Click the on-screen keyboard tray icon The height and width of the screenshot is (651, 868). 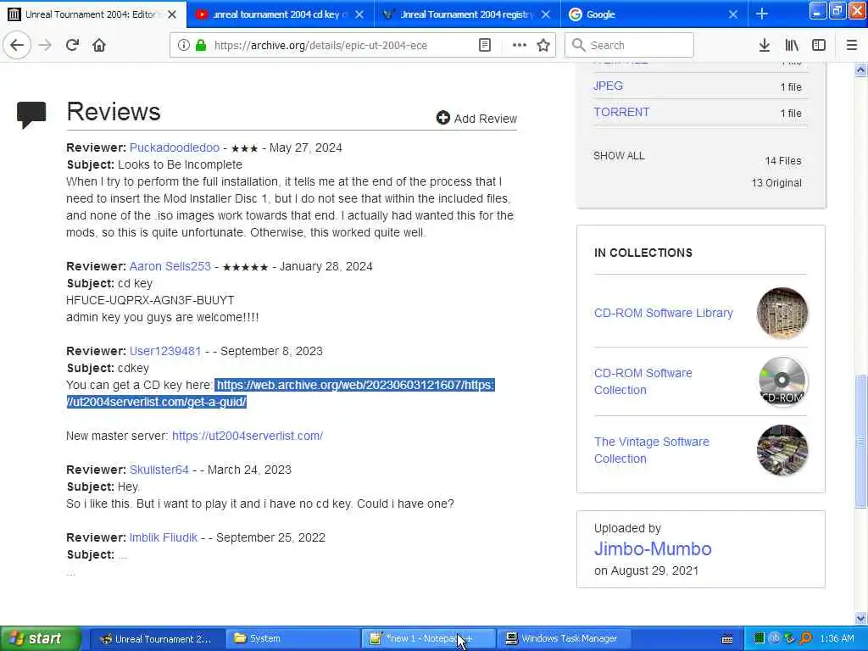(x=727, y=639)
